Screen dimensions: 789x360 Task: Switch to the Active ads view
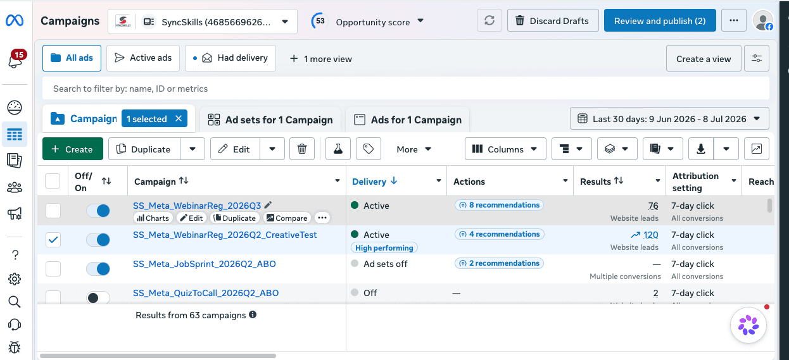[x=143, y=58]
